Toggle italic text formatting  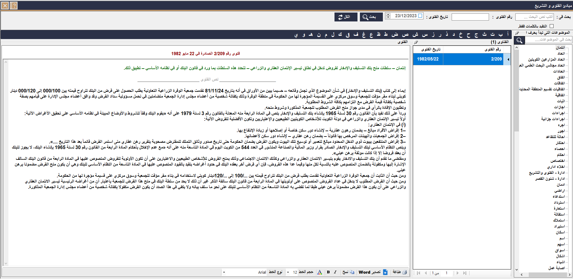point(335,272)
